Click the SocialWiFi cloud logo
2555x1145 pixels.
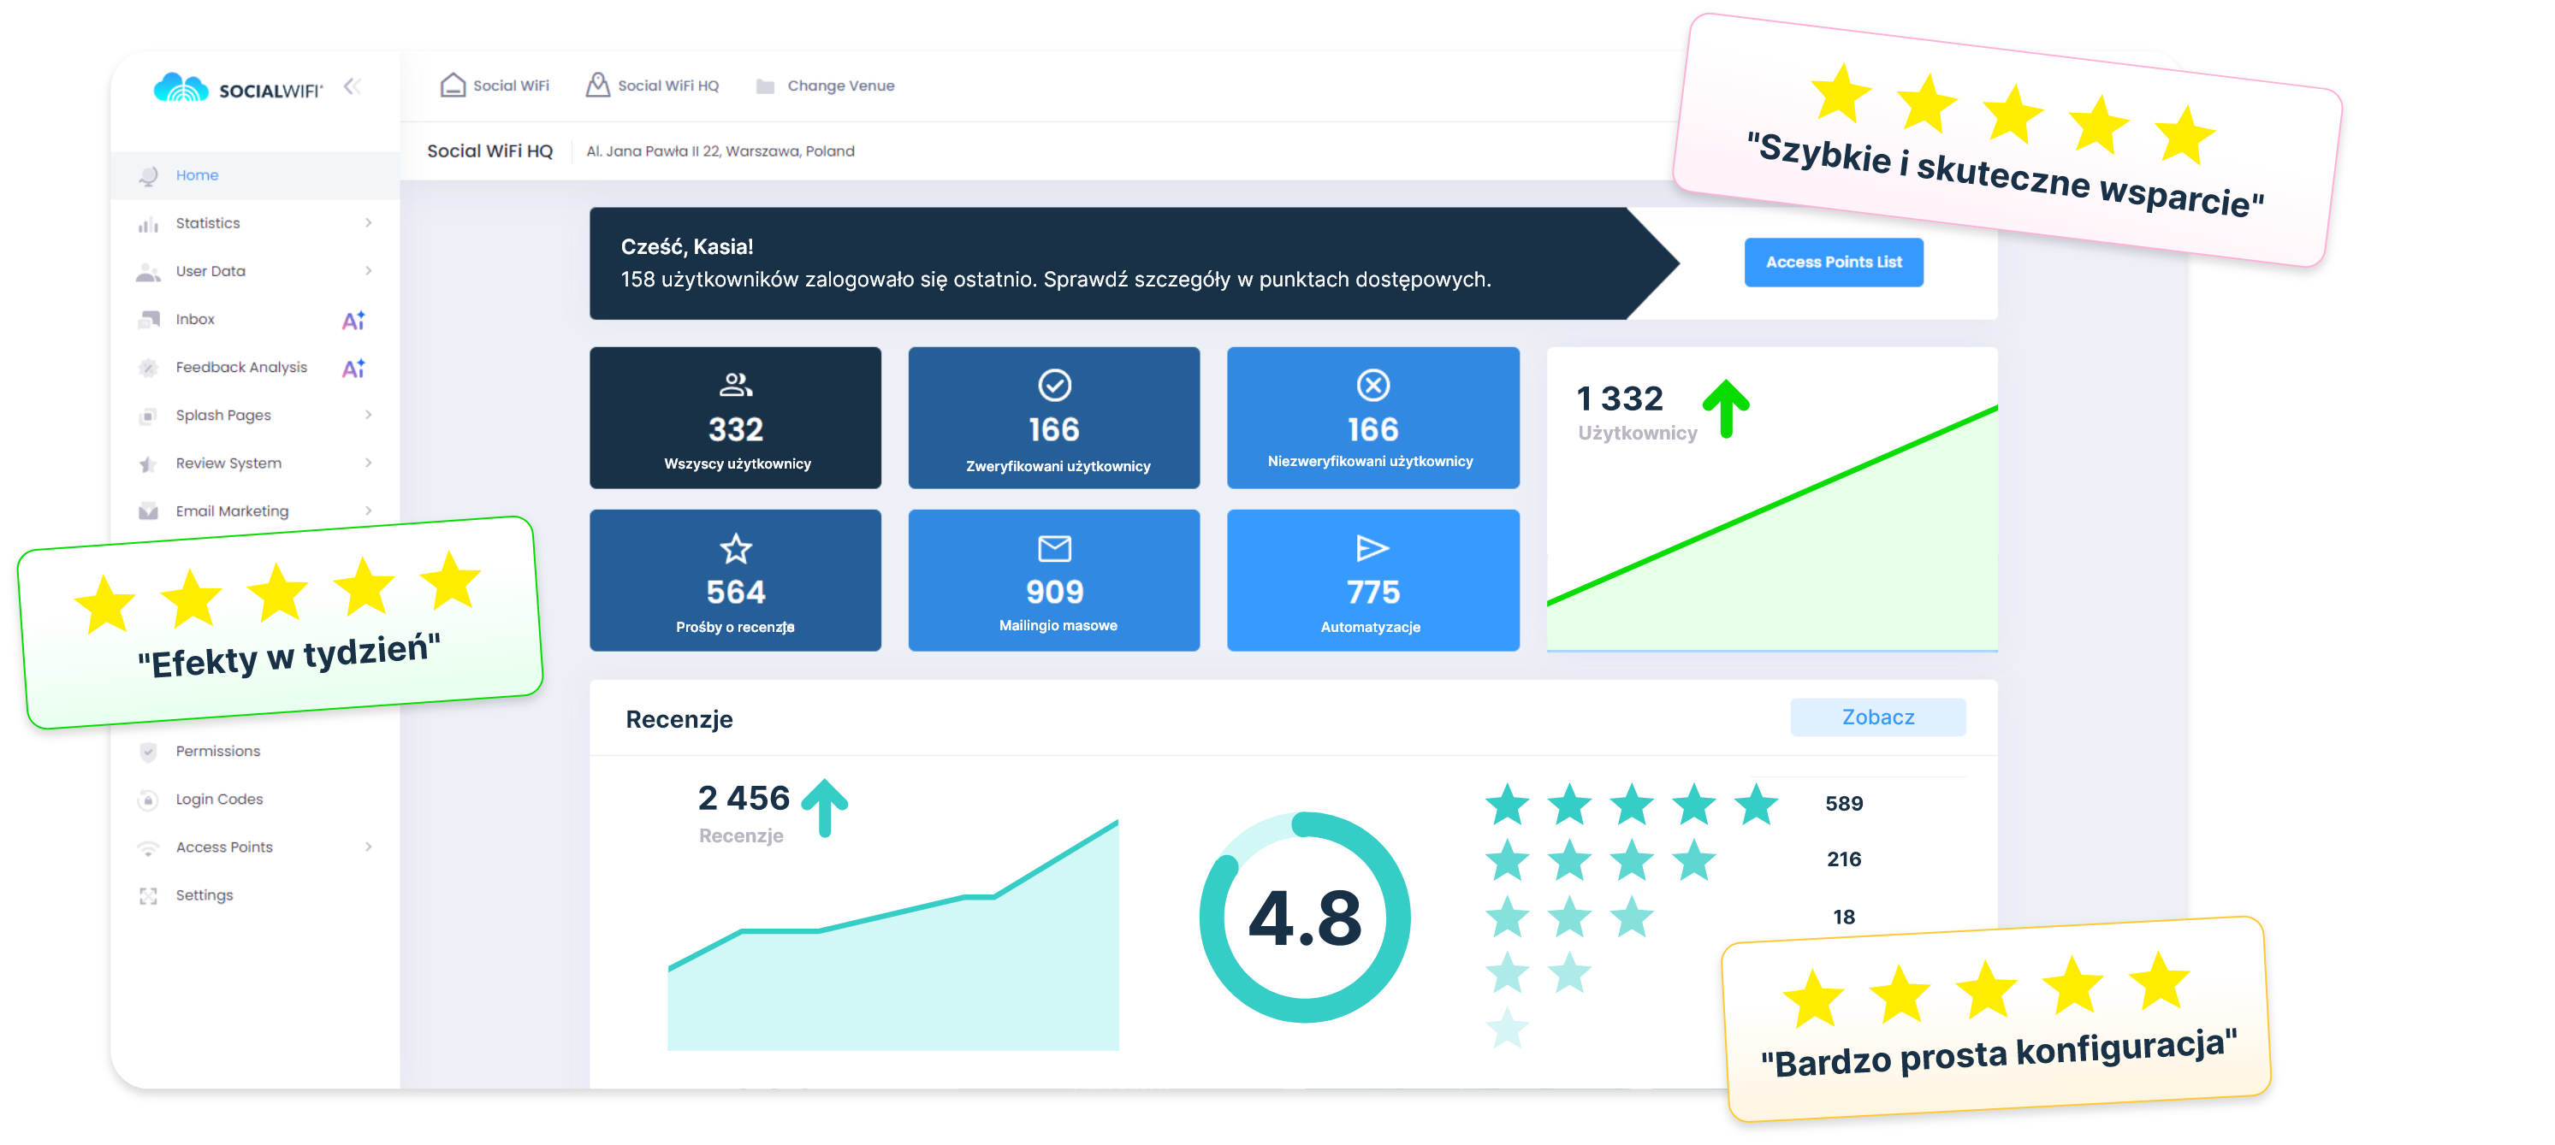[x=181, y=88]
